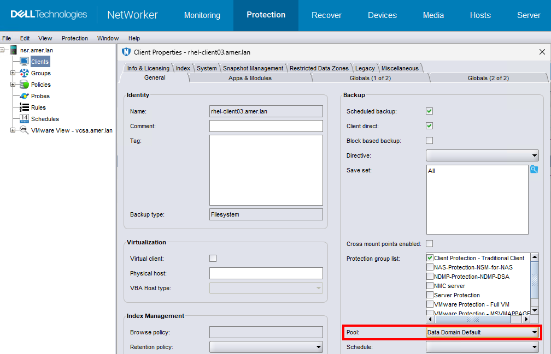Viewport: 551px width, 354px height.
Task: Click the Comment input field
Action: (x=266, y=126)
